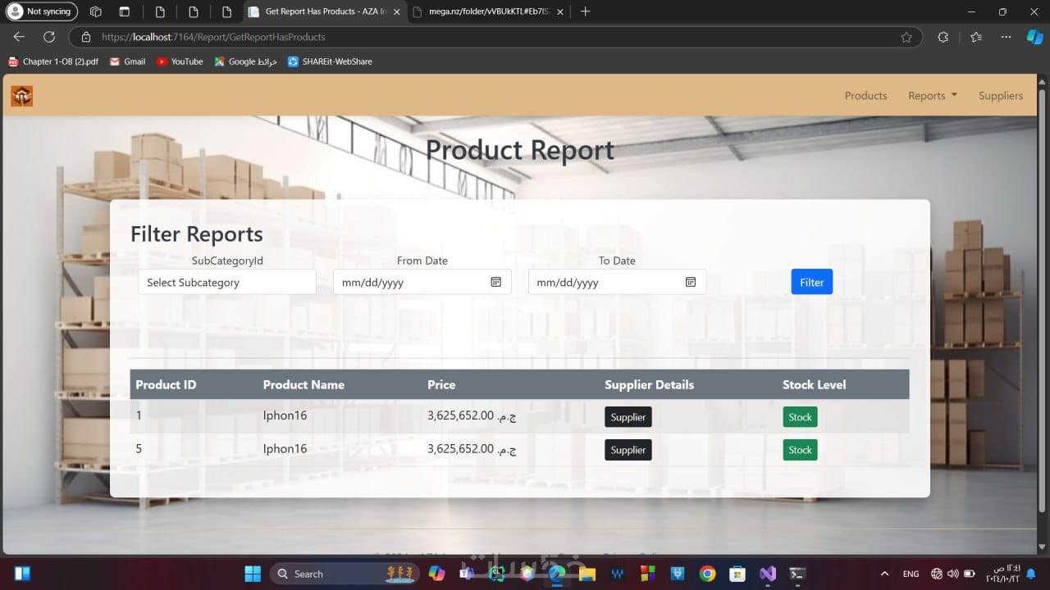Click the 'Supplier Details' column header
Screen dimensions: 1050x590
[x=649, y=384]
